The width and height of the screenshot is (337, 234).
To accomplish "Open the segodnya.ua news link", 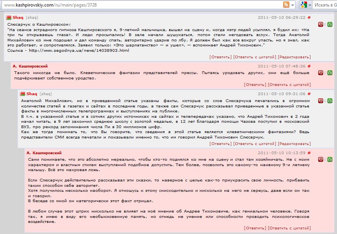I will click(x=76, y=50).
